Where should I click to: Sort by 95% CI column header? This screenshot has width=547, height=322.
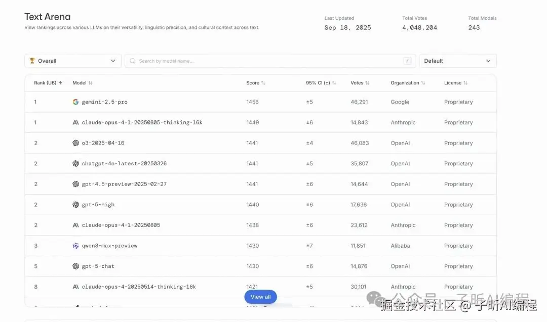pos(321,83)
